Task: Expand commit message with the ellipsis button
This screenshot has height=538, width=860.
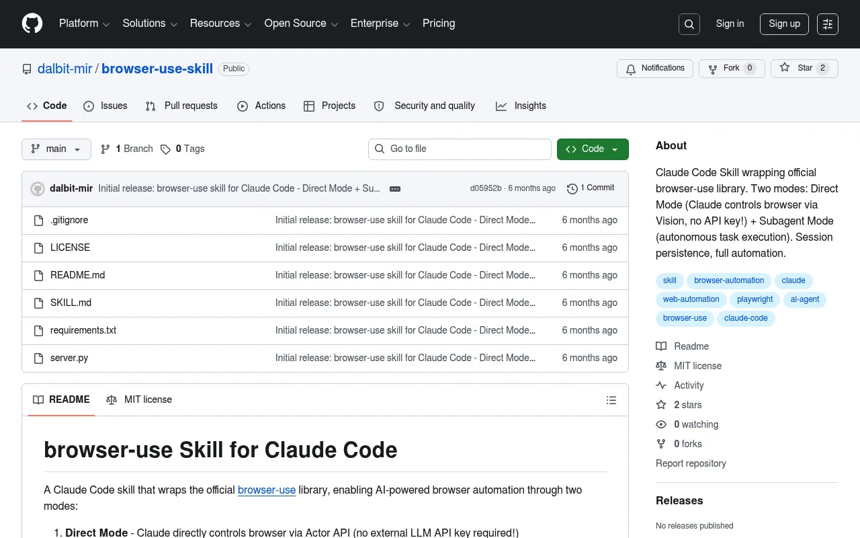Action: pyautogui.click(x=395, y=189)
